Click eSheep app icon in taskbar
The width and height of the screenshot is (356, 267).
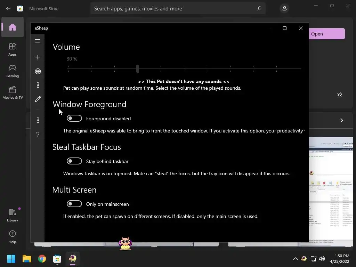73,259
